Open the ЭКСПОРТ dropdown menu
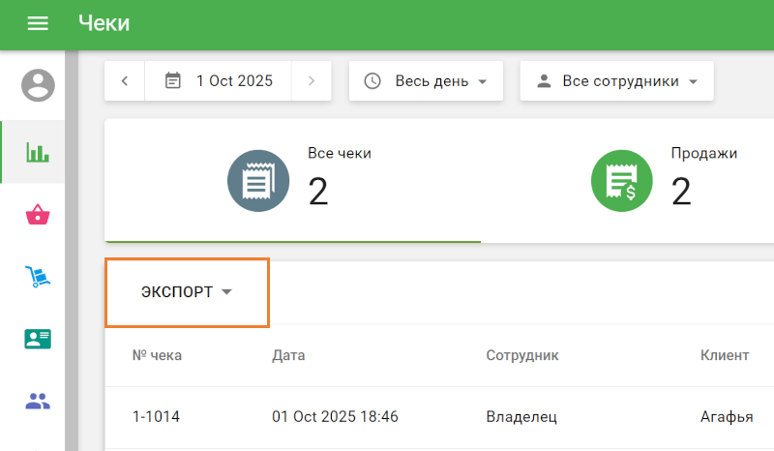774x451 pixels. 187,292
